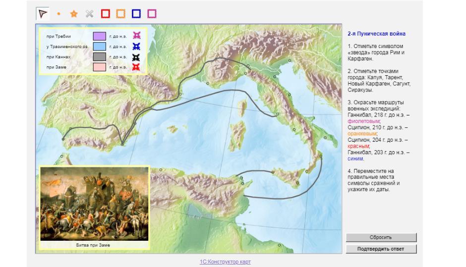466x267 pixels.
Task: Open the 1С:Конструктор карт link
Action: tap(225, 262)
